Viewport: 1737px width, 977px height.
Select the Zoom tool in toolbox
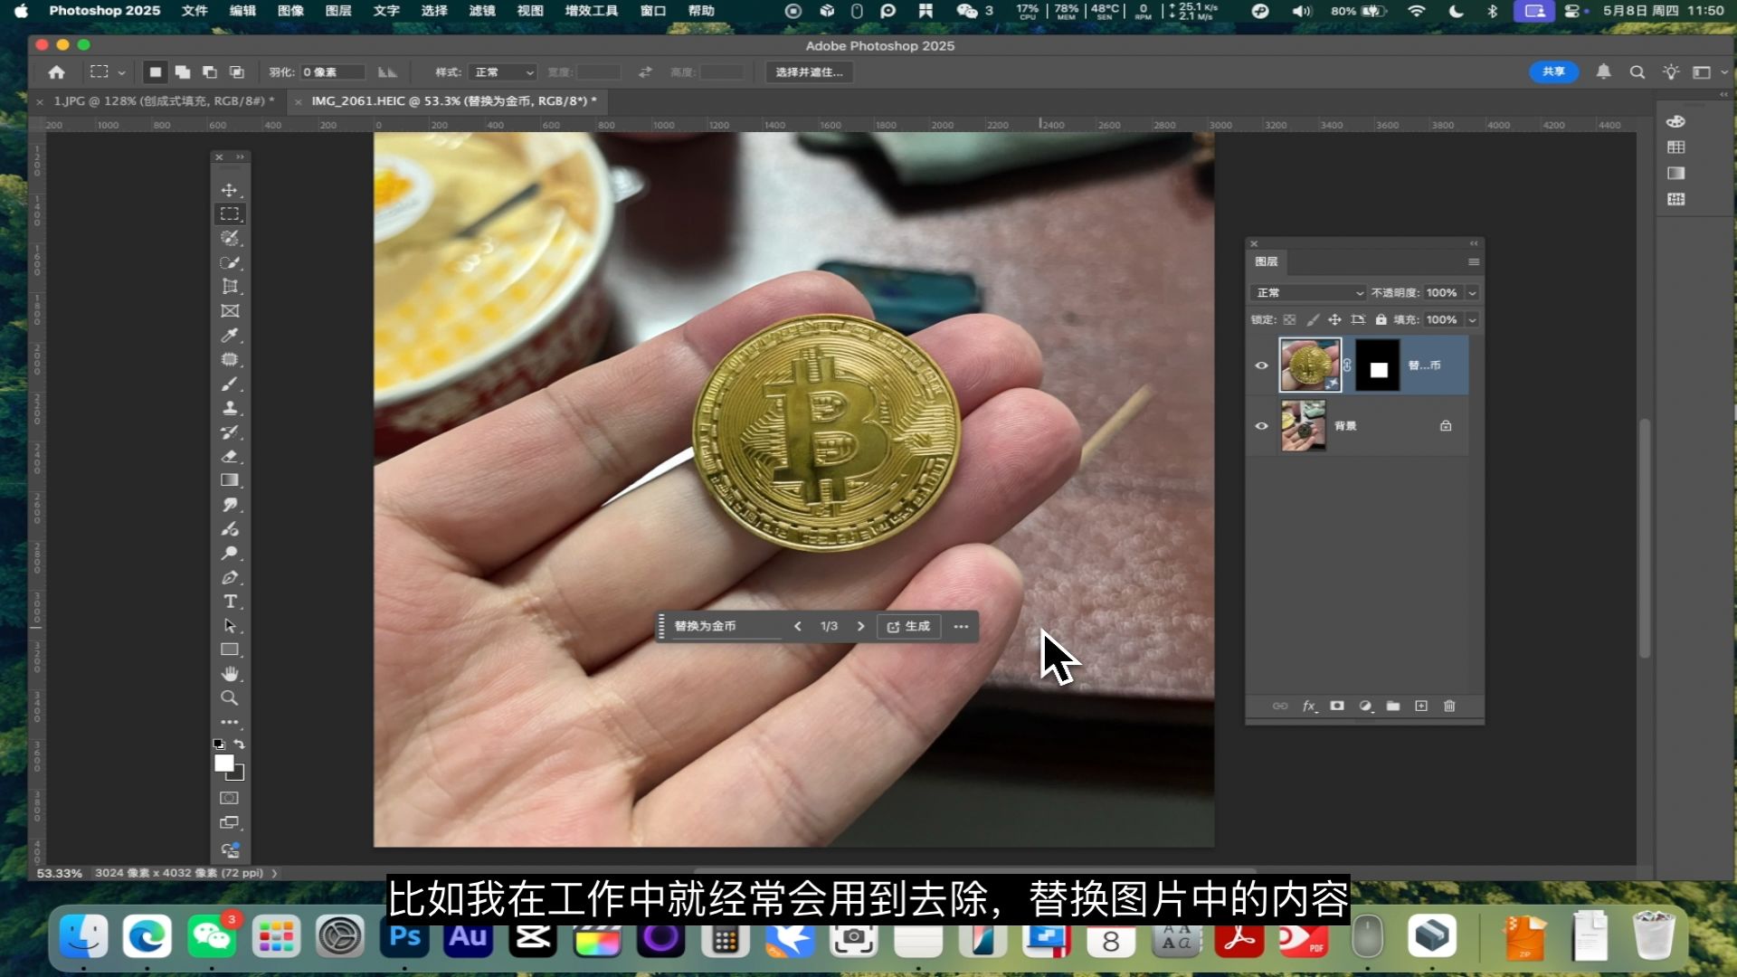coord(230,698)
